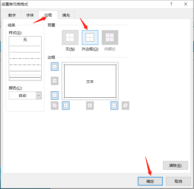Toggle the left border button
The width and height of the screenshot is (194, 189).
(x=66, y=105)
